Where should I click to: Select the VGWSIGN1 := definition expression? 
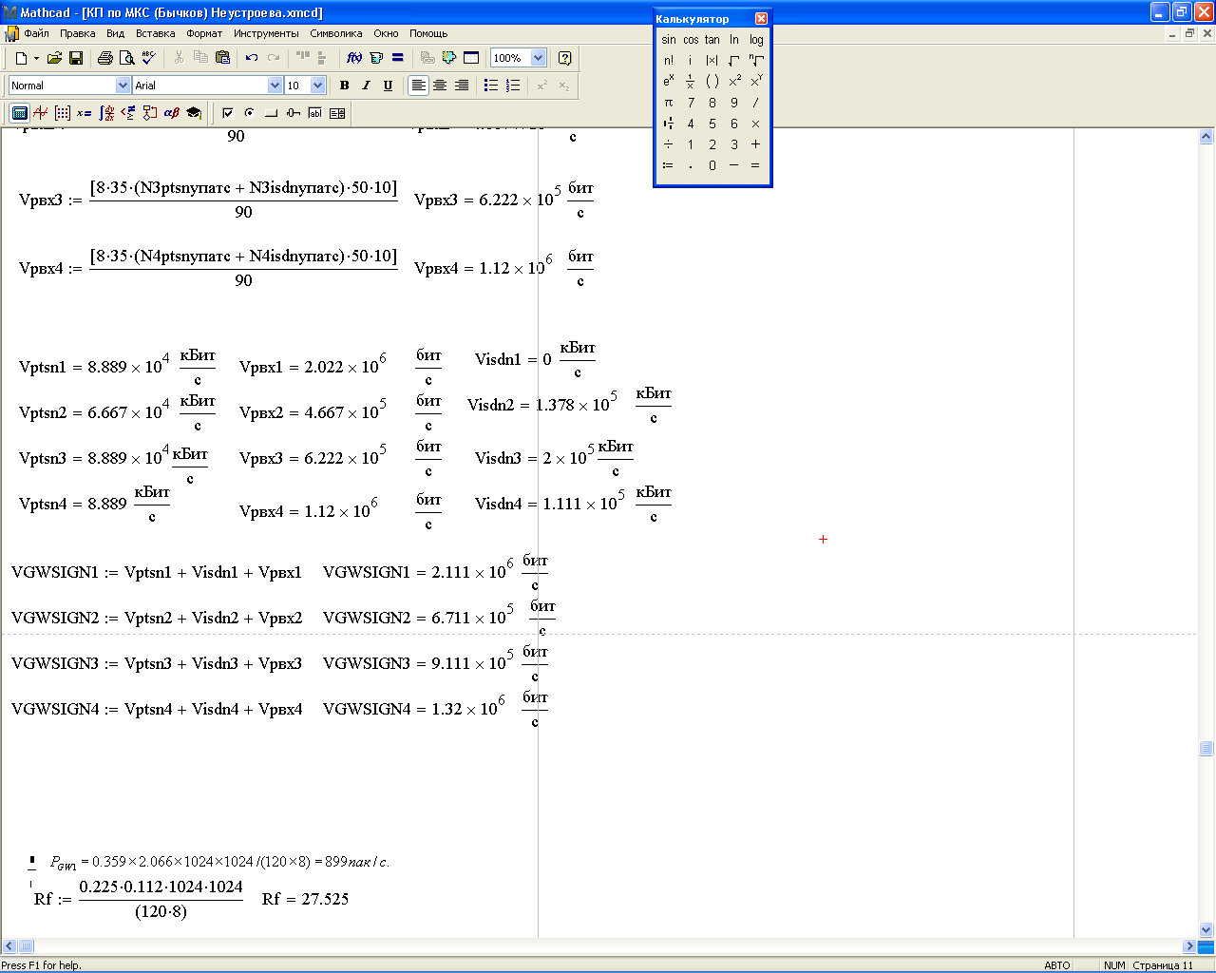[157, 572]
